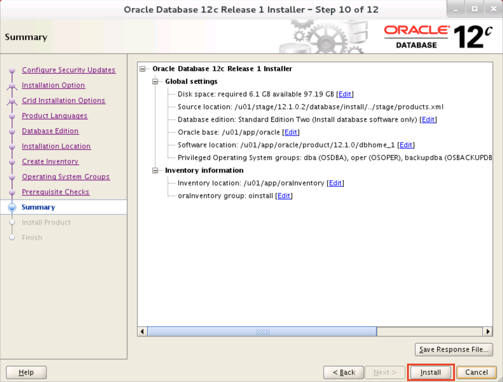Return to the Prerequisite Checks step

(56, 192)
